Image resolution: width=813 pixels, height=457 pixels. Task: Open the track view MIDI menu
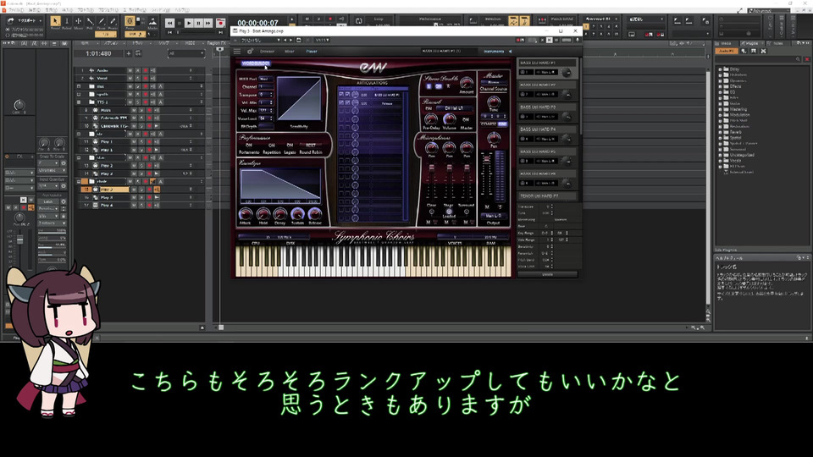190,43
